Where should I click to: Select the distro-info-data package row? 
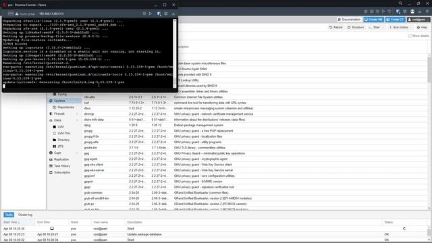pos(255,119)
